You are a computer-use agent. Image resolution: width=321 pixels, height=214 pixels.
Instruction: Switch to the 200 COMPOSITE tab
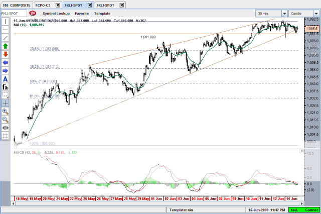point(16,4)
